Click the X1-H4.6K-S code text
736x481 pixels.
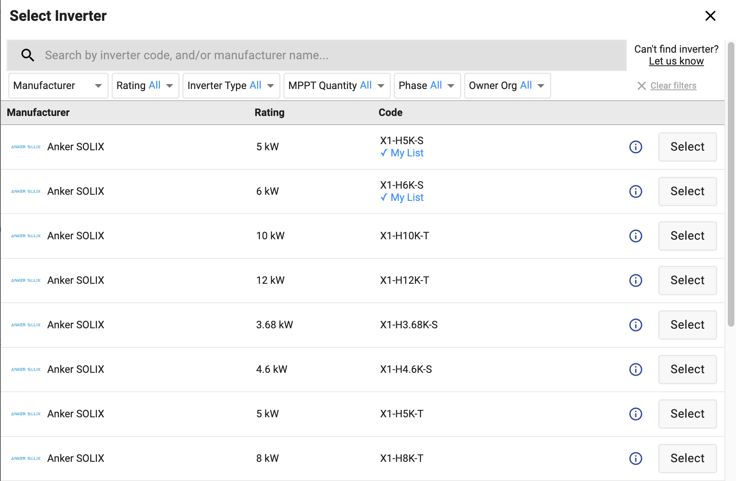[x=406, y=370]
